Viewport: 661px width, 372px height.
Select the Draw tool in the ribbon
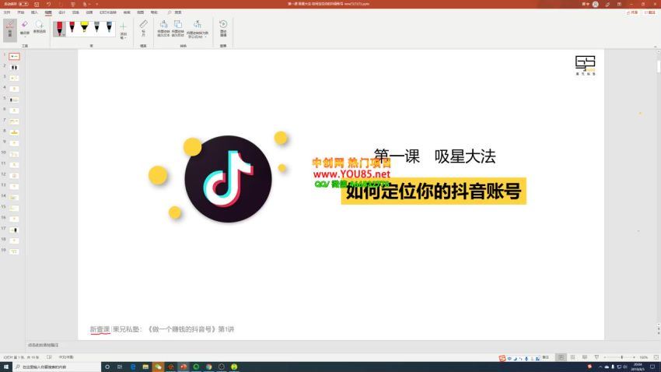point(9,30)
